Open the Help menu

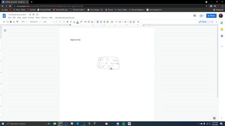click(51, 17)
